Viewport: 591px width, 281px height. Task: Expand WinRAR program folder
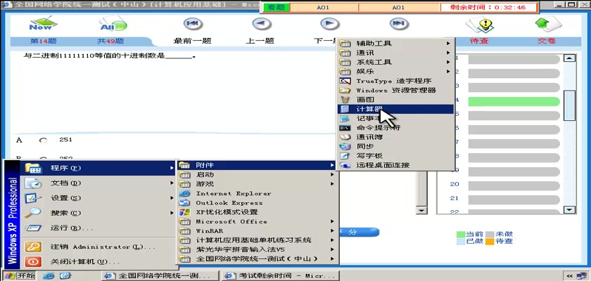(257, 230)
